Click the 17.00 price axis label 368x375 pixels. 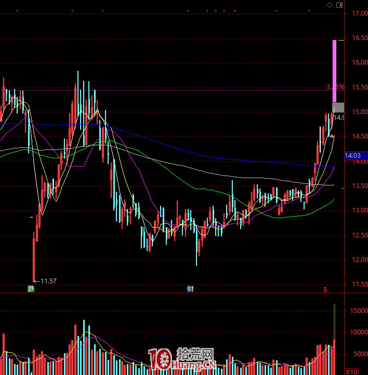[x=360, y=14]
